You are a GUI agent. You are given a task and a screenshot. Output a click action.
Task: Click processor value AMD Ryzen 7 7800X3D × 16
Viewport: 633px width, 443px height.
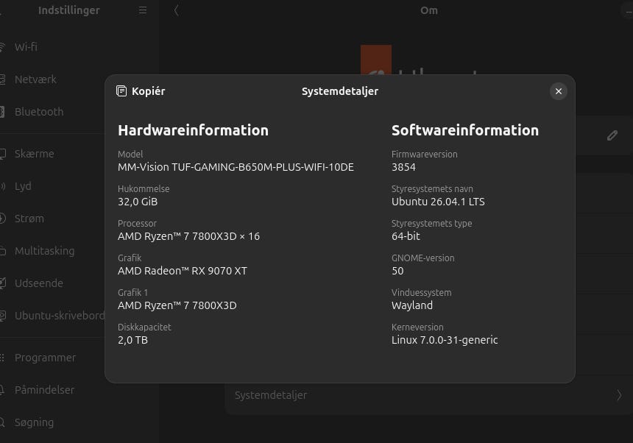click(188, 236)
